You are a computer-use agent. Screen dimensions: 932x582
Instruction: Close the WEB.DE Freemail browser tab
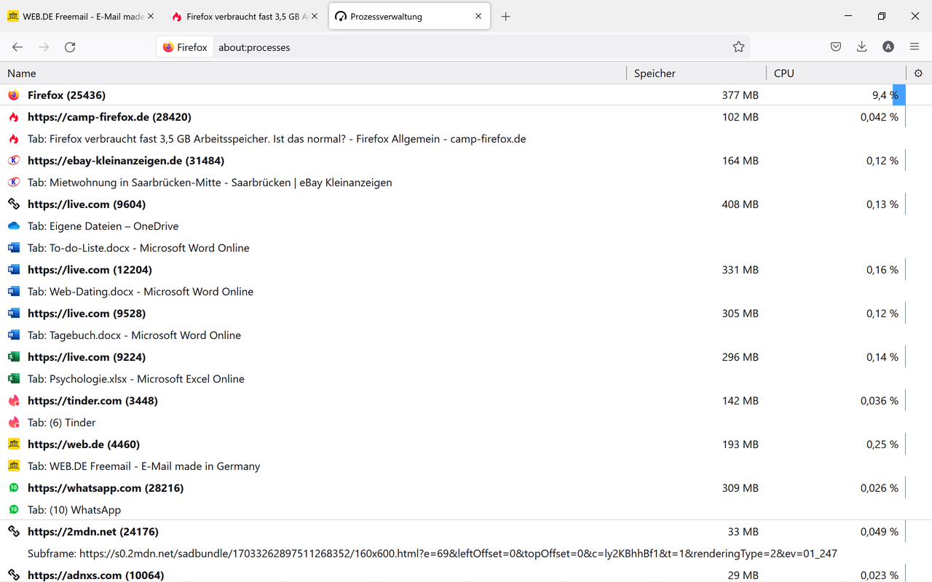tap(150, 17)
